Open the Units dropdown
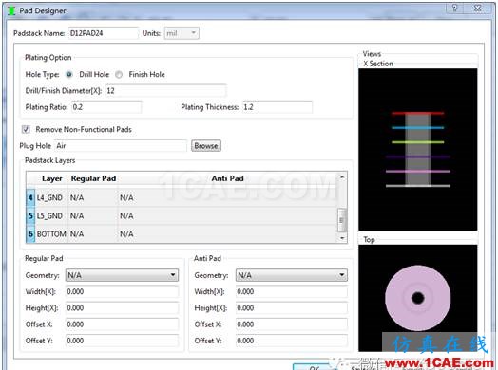498x370 pixels. (182, 33)
